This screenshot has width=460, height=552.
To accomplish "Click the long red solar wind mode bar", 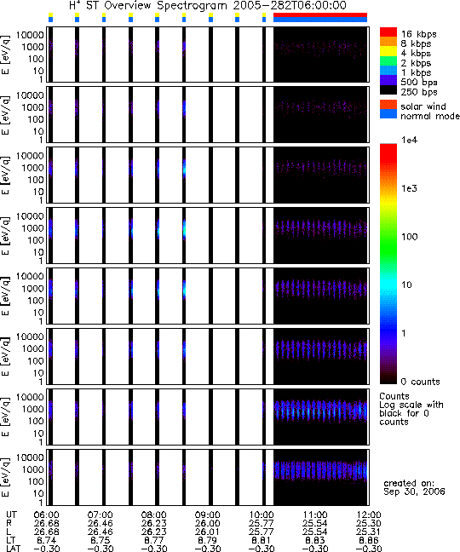I will (x=320, y=15).
